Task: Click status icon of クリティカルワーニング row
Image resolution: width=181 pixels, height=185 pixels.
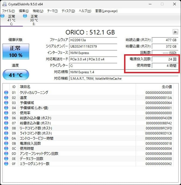Action: pyautogui.click(x=6, y=92)
